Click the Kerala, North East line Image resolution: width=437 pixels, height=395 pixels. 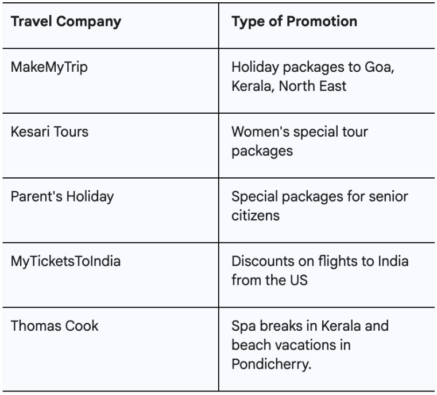click(x=289, y=86)
